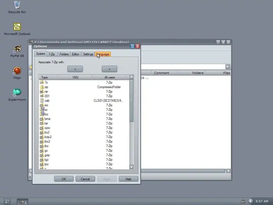Click the Cancel button
The image size is (273, 205).
tap(85, 179)
